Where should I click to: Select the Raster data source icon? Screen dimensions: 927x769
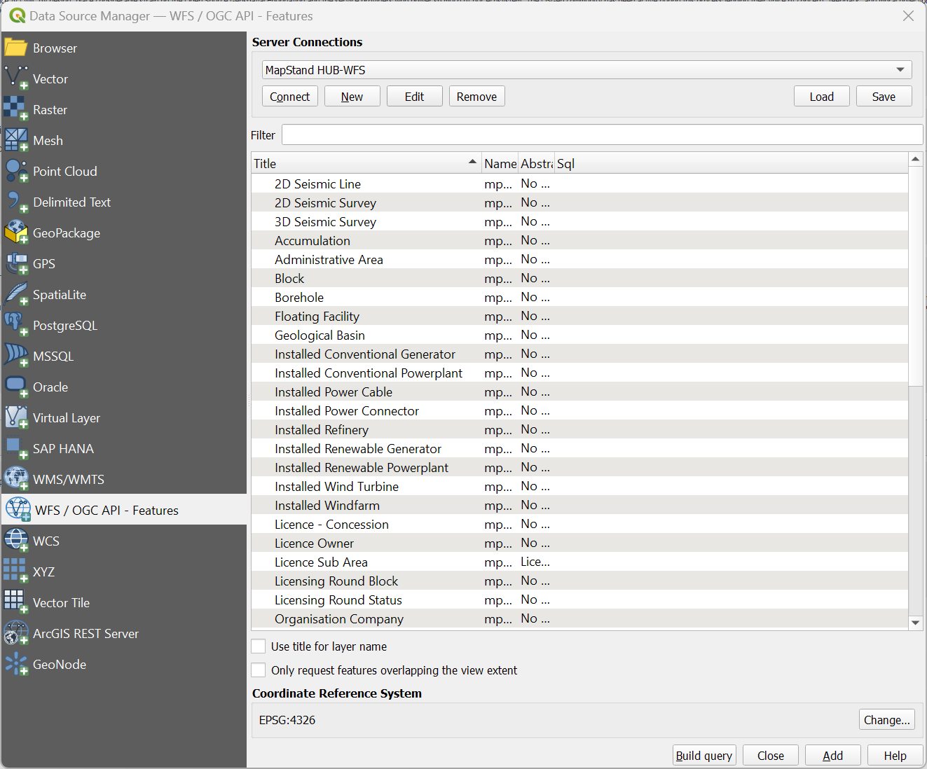16,110
